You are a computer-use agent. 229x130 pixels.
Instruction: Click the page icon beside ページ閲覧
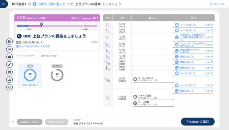135,103
